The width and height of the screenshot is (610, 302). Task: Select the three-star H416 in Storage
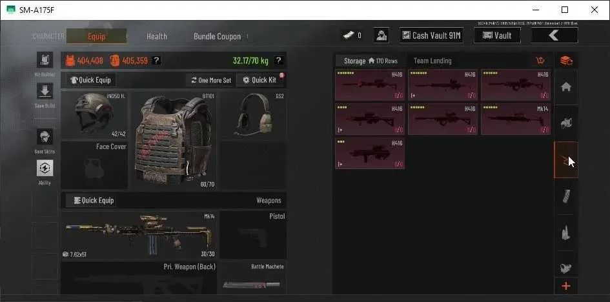click(370, 153)
